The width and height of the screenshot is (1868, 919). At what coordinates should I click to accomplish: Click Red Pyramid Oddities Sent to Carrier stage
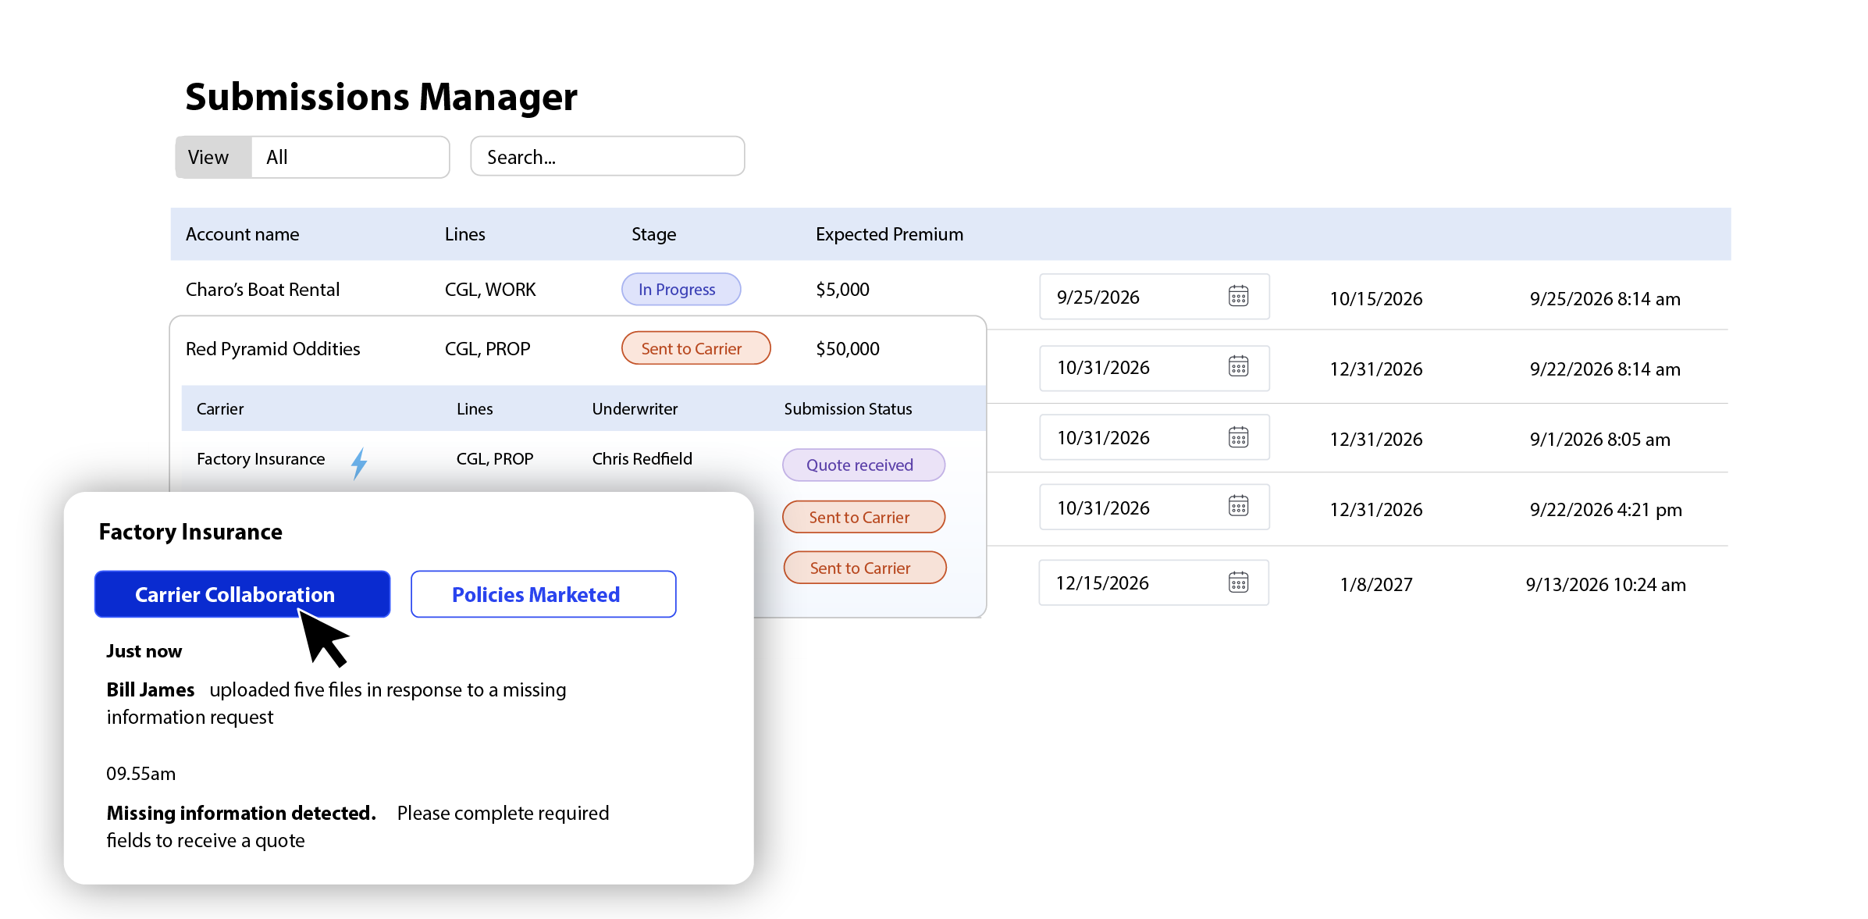pos(696,348)
